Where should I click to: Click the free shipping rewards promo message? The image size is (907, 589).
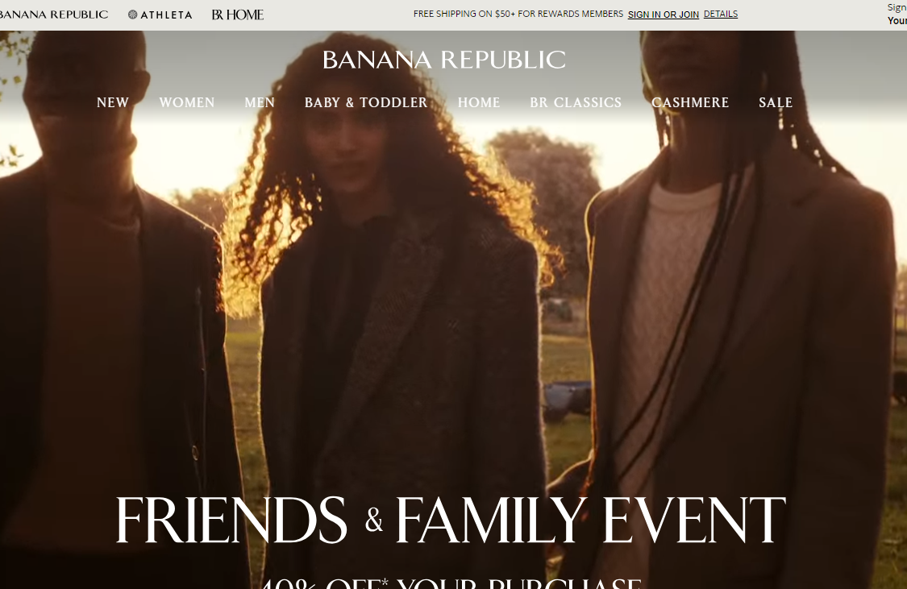coord(518,14)
